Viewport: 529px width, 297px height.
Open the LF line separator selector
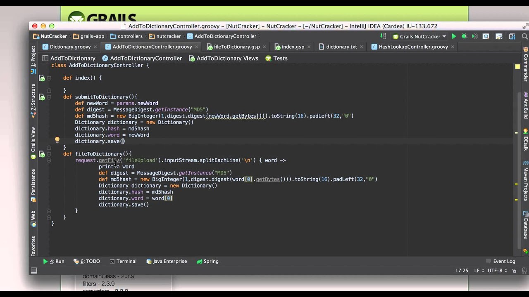click(x=479, y=271)
